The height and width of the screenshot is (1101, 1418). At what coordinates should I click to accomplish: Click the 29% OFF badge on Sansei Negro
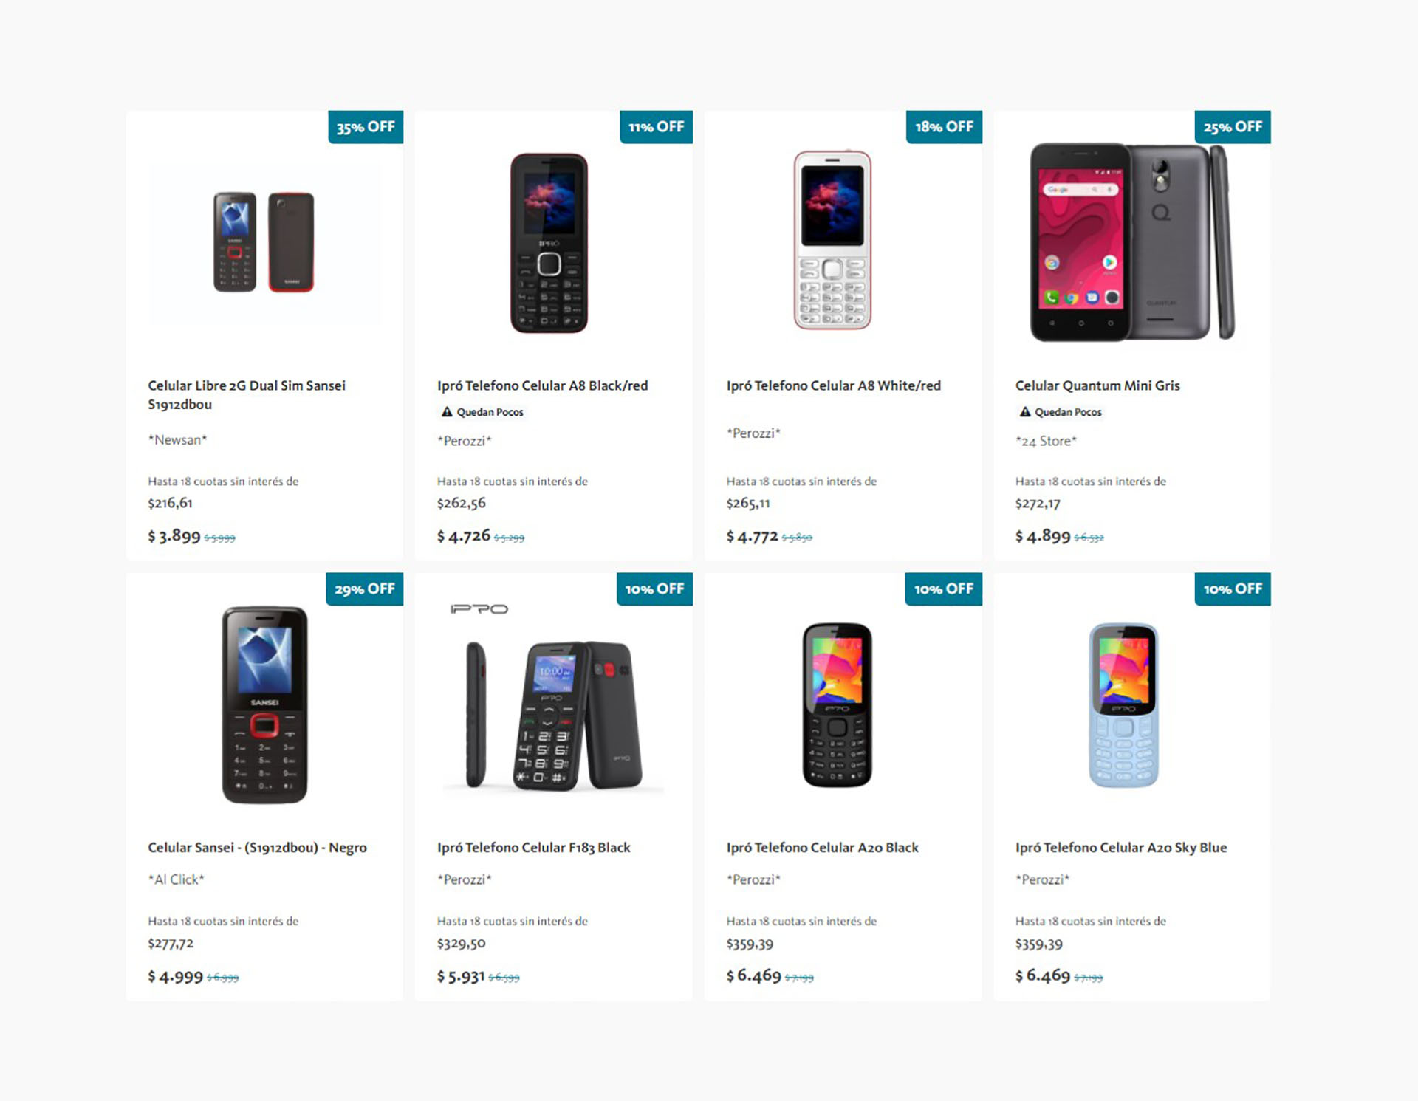(x=364, y=589)
